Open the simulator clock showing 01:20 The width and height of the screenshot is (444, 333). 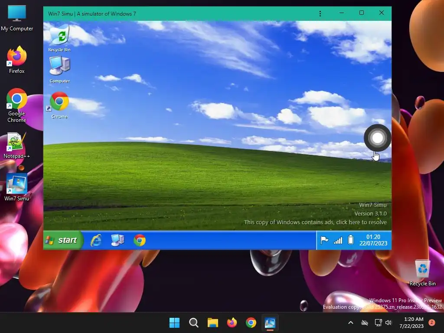373,240
